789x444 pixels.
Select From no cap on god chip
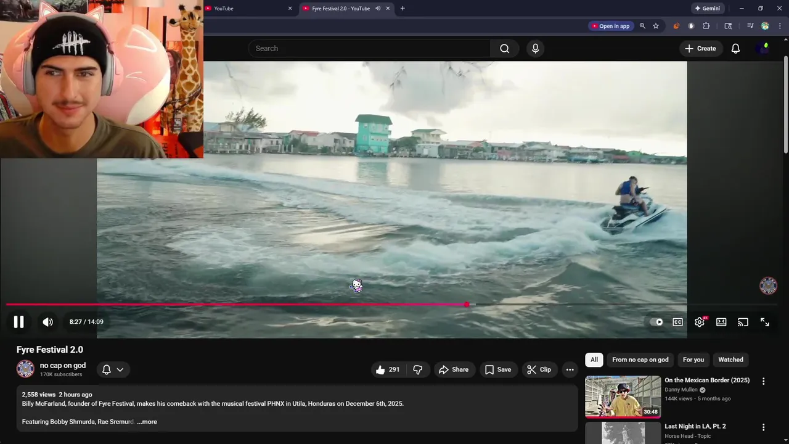pyautogui.click(x=640, y=360)
